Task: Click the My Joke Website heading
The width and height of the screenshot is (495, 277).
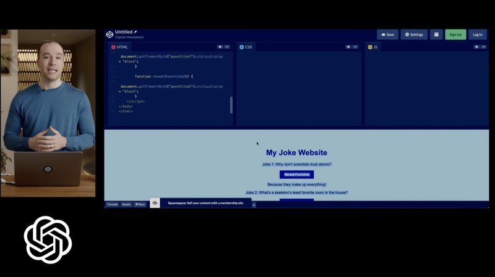Action: click(296, 152)
